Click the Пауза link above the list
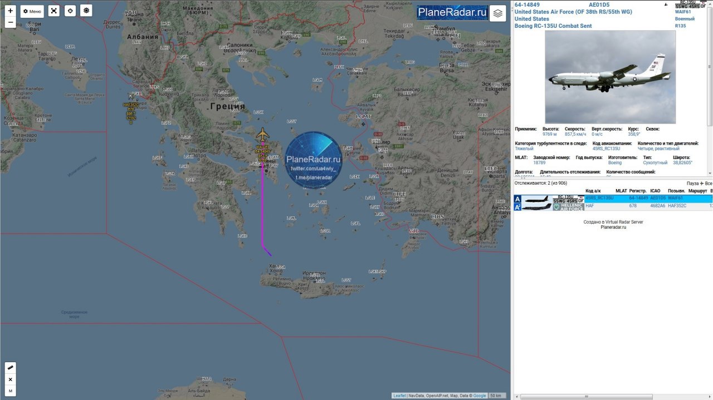Screen dimensions: 713x400 (692, 184)
